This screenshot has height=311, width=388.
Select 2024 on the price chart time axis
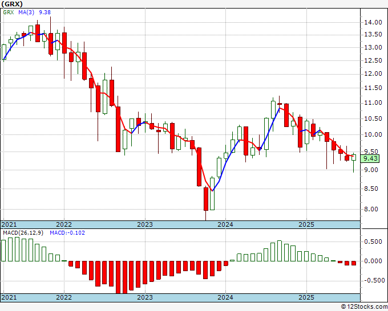tap(225, 224)
